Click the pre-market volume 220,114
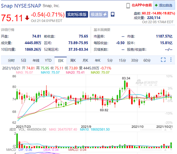Screen dimensions: 177x154 (154, 18)
